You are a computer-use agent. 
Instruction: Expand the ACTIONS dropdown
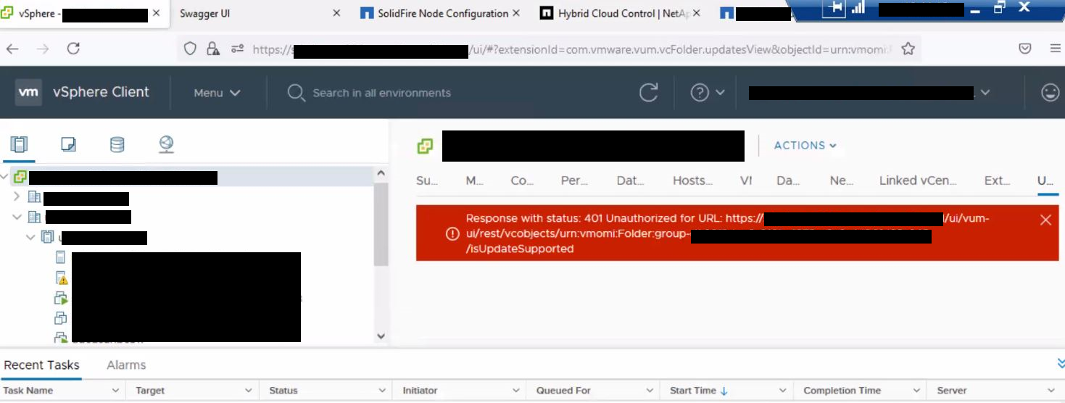805,146
